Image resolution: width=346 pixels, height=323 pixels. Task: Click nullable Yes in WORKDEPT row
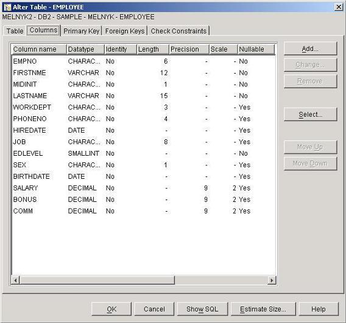click(x=244, y=107)
